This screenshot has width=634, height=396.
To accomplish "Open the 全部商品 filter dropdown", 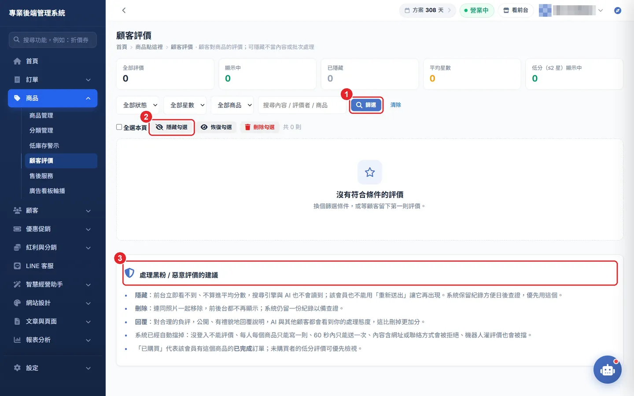I will [232, 105].
